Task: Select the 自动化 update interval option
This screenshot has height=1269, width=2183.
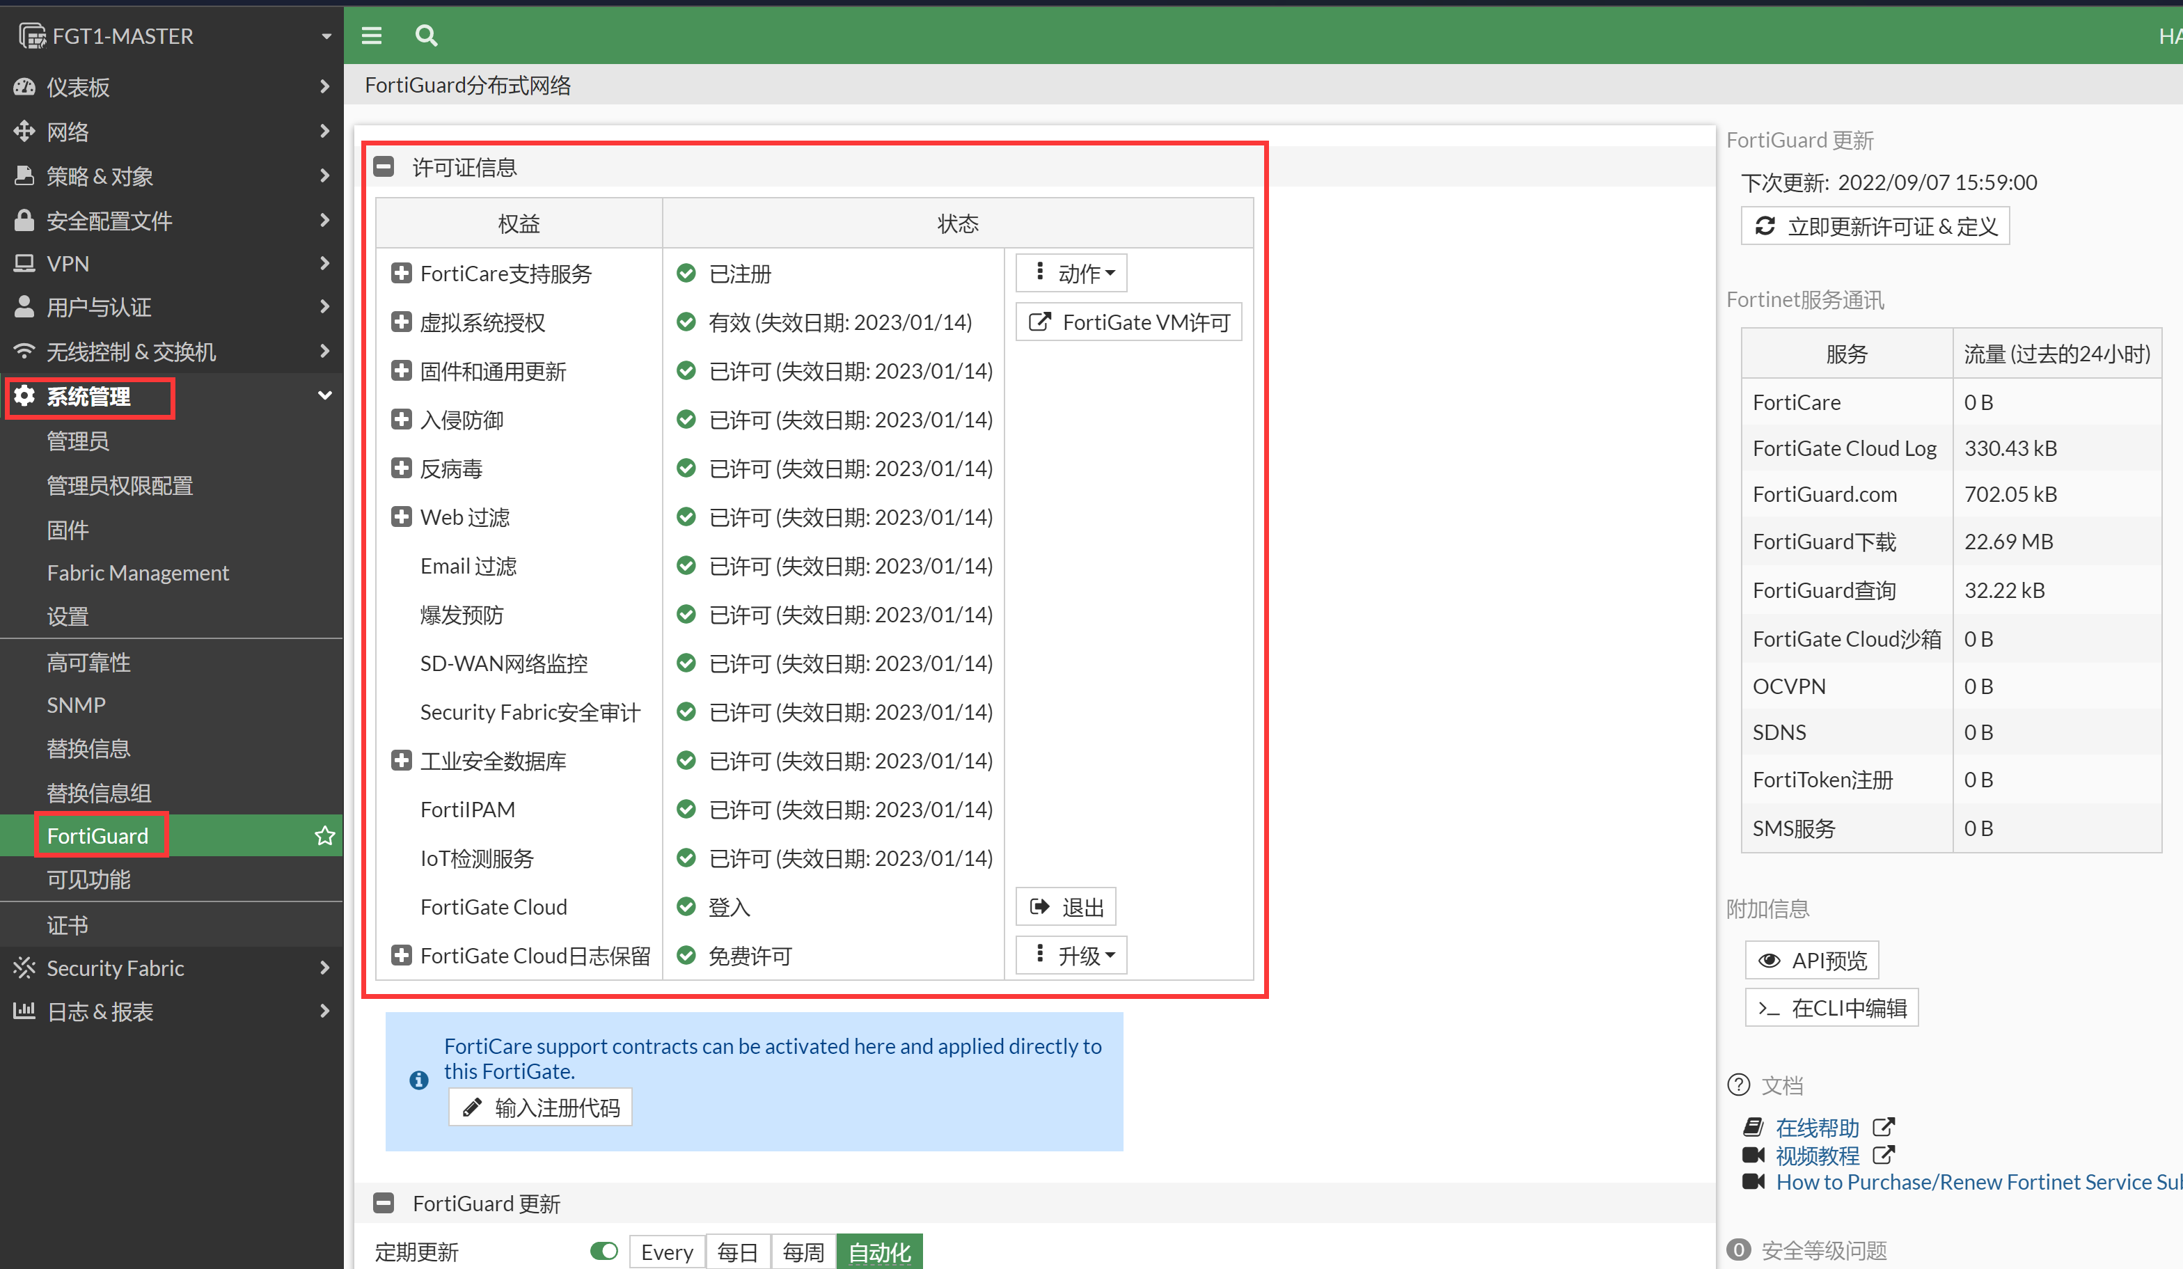Action: point(879,1252)
